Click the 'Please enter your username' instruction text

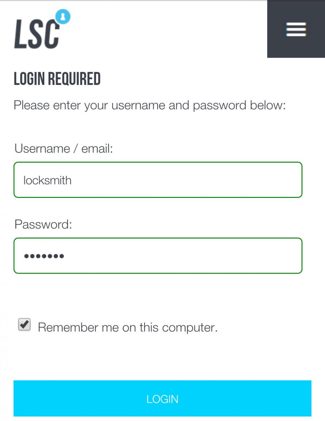(x=150, y=105)
